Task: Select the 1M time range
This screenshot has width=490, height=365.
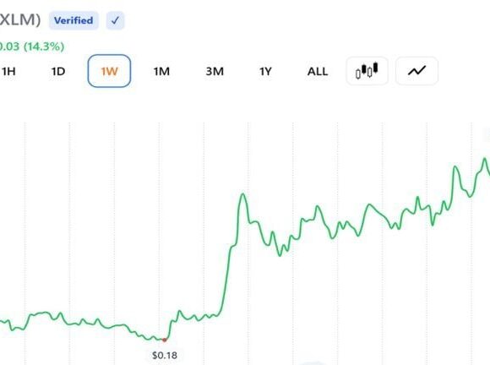Action: [161, 72]
